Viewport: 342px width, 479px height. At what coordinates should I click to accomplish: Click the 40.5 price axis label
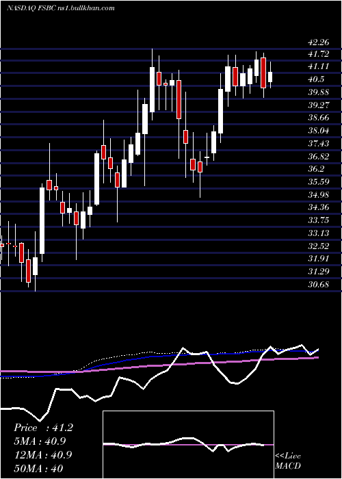pos(316,79)
